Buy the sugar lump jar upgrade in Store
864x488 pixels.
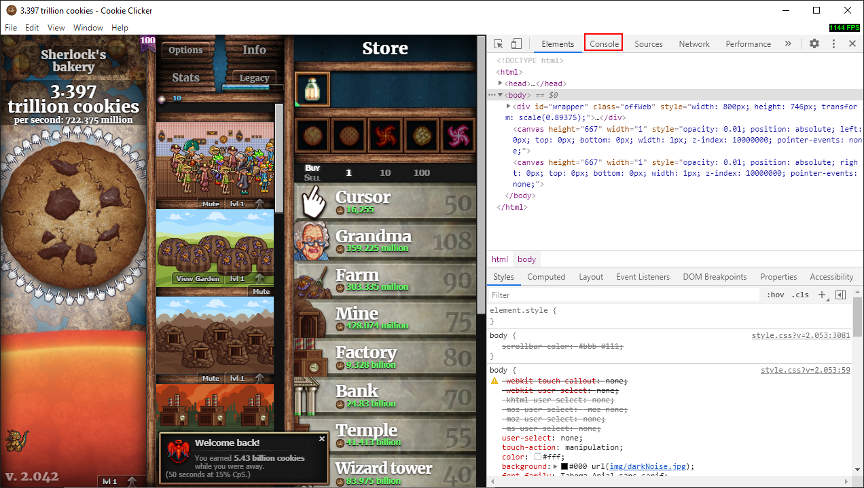312,89
